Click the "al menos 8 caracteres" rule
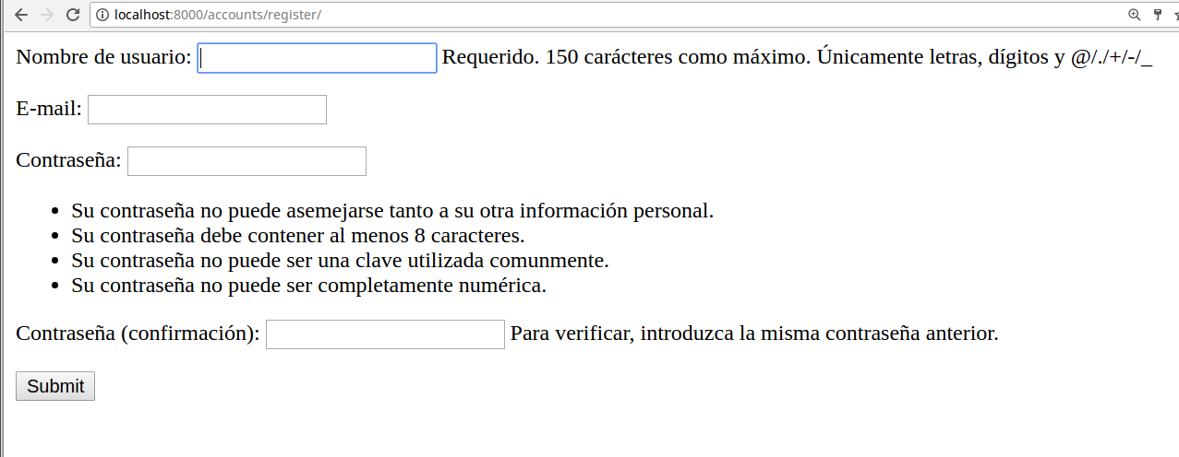 pos(297,236)
